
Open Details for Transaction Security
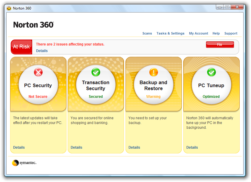(76, 148)
